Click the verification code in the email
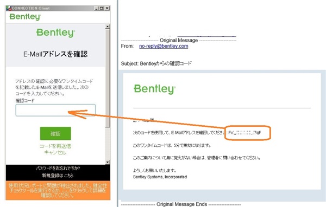Viewport: 326px width, 207px height. tap(244, 133)
